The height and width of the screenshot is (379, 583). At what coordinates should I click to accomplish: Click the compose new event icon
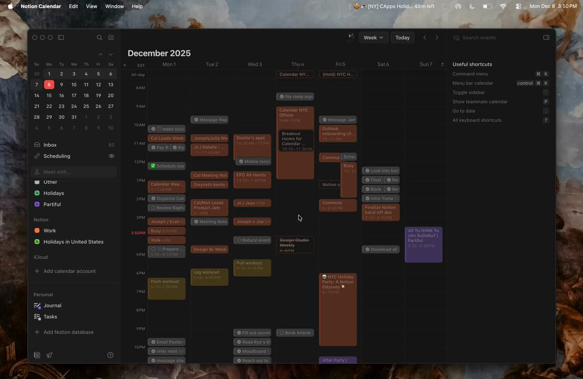click(111, 37)
